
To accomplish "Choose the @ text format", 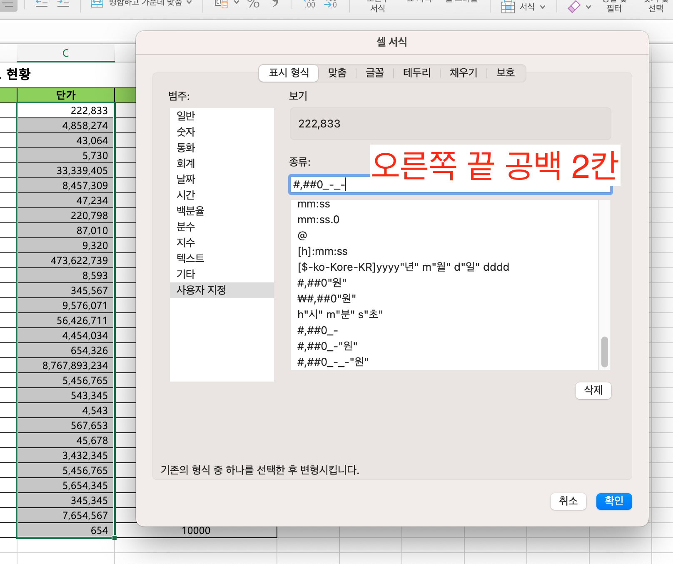I will [444, 236].
